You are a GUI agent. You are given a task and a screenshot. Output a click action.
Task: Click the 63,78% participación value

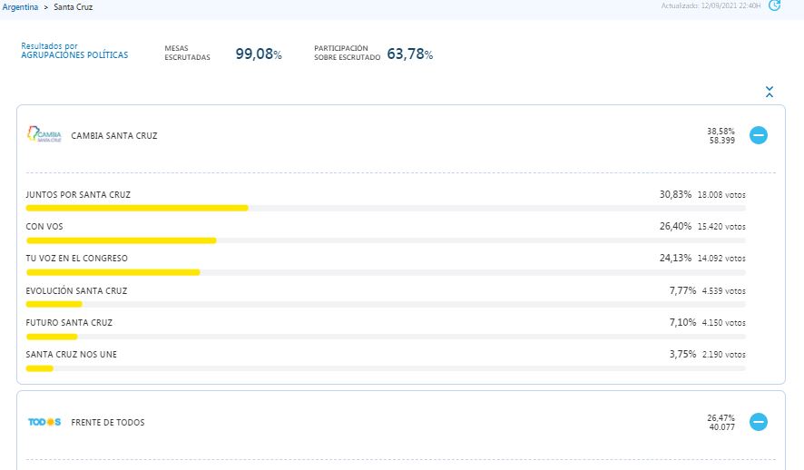coord(409,54)
